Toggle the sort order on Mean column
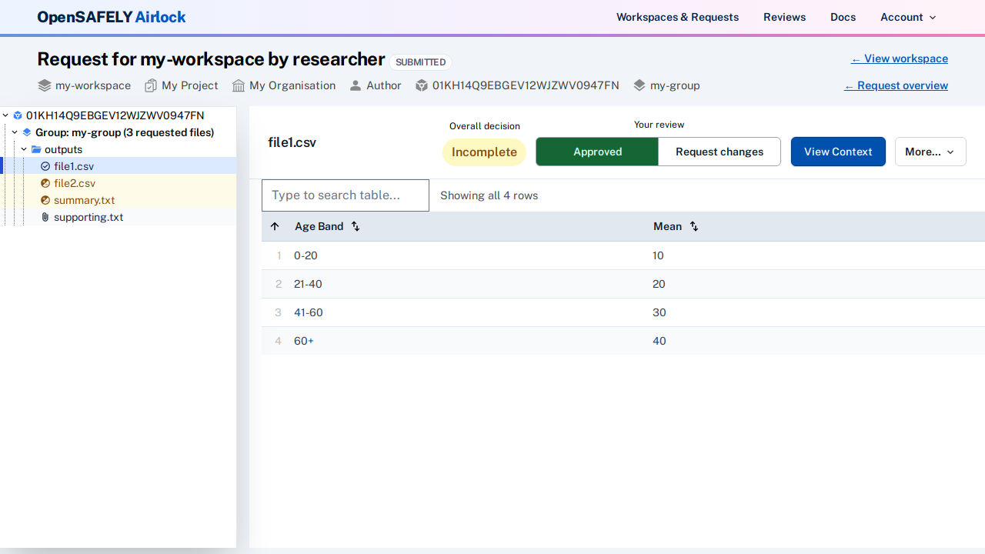Image resolution: width=985 pixels, height=554 pixels. point(693,226)
